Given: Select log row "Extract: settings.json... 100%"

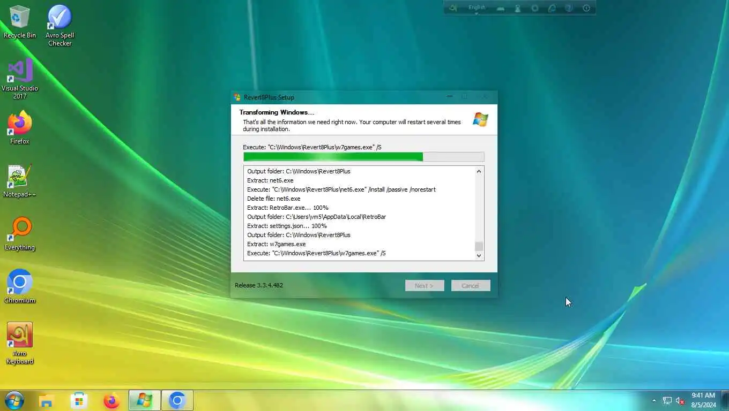Looking at the screenshot, I should click(287, 226).
